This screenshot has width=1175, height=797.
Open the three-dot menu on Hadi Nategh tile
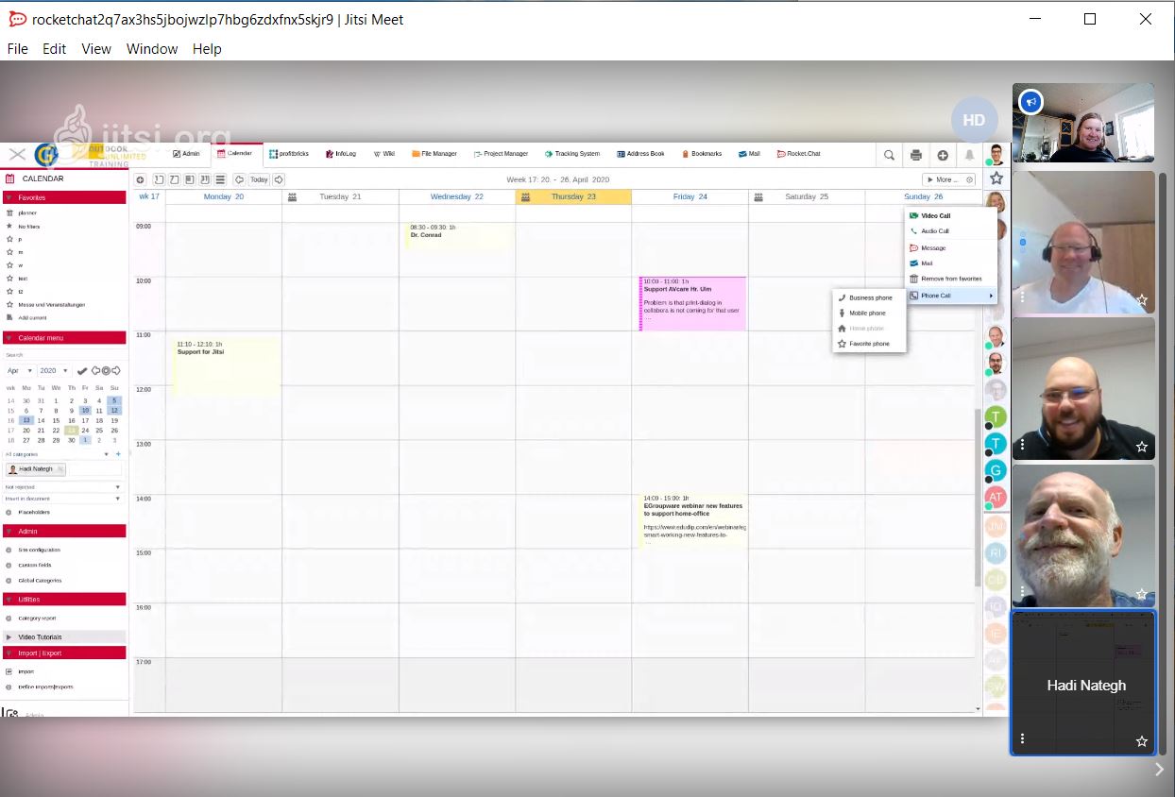point(1022,738)
